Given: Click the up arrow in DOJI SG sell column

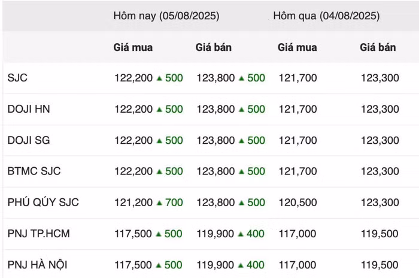Looking at the screenshot, I should tap(242, 140).
